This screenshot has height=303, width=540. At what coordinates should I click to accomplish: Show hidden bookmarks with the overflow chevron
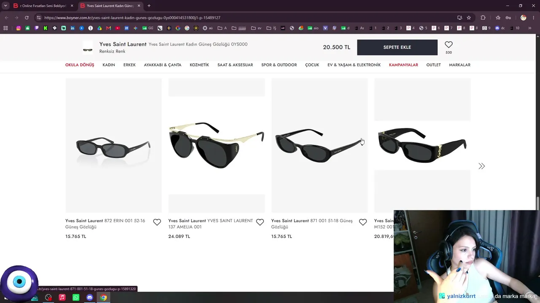530,28
